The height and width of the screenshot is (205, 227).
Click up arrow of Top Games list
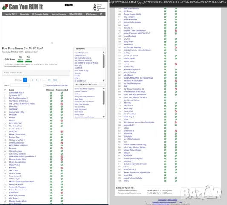[103, 52]
